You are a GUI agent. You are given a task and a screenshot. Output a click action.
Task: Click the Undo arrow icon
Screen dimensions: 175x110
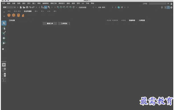click(30, 7)
